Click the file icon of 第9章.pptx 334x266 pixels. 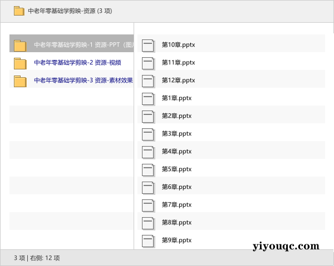(148, 241)
